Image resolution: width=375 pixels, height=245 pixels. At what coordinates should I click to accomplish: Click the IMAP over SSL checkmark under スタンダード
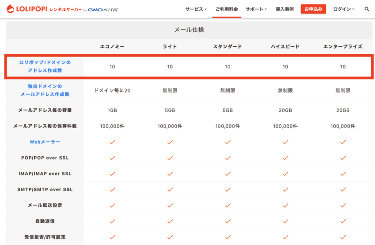tap(228, 174)
